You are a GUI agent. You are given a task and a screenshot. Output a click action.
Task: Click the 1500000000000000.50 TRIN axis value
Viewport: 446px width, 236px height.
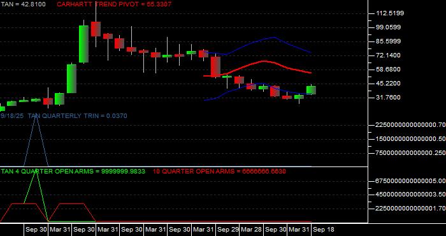tap(410, 138)
